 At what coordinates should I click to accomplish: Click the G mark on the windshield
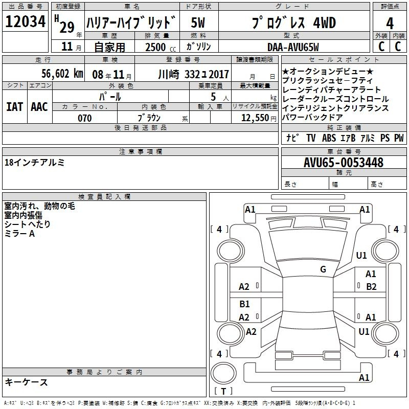click(x=323, y=269)
